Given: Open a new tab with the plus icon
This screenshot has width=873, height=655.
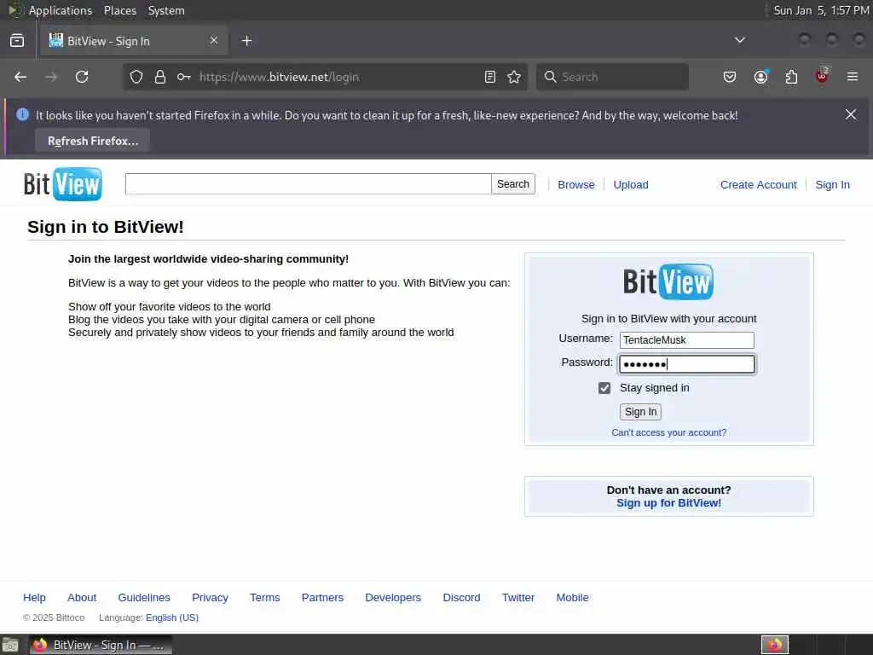Looking at the screenshot, I should pos(247,41).
